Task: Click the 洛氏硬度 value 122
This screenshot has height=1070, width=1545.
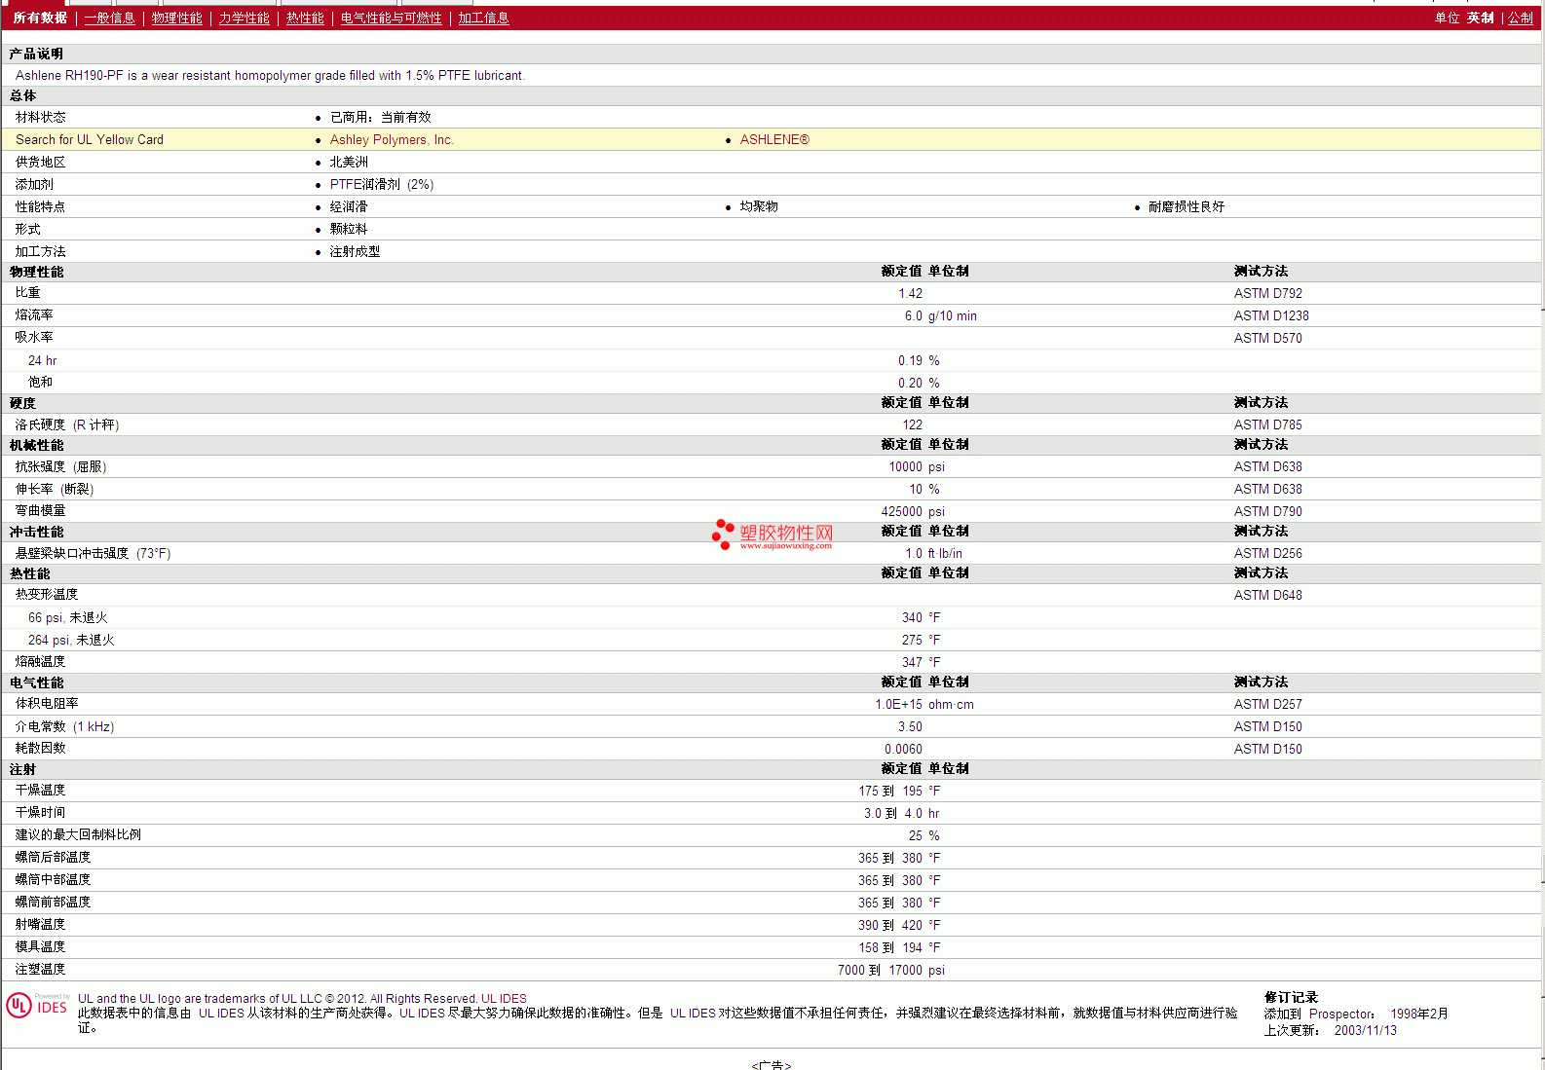Action: [912, 424]
